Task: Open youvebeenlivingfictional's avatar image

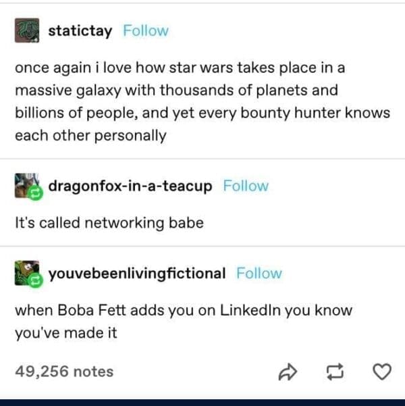Action: pyautogui.click(x=26, y=273)
